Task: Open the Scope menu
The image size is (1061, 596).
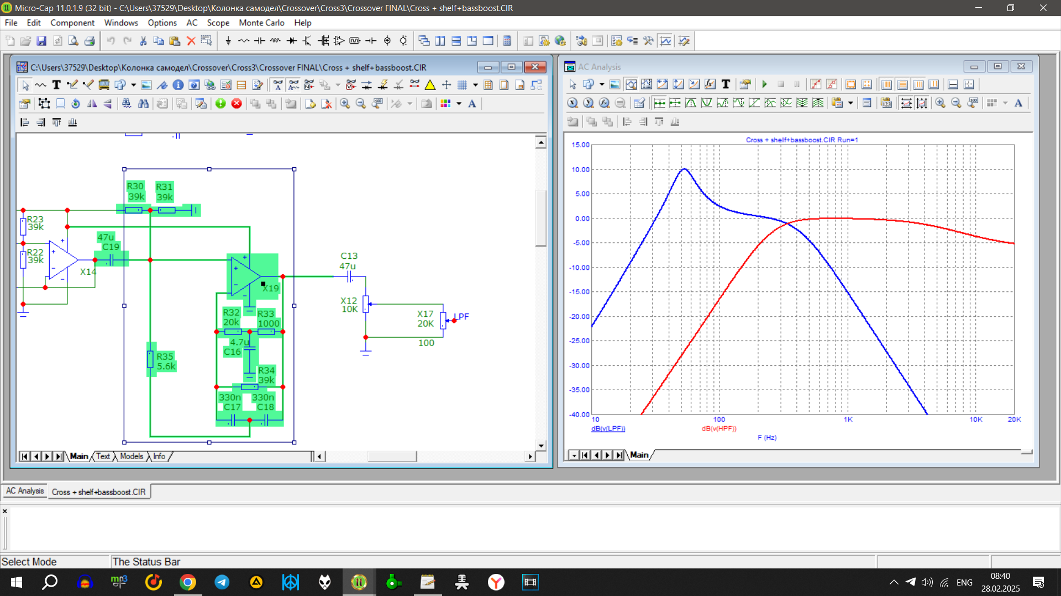Action: click(x=218, y=23)
